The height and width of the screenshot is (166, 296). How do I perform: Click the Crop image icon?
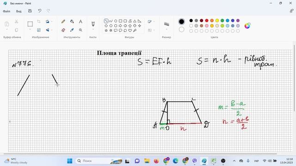39,22
